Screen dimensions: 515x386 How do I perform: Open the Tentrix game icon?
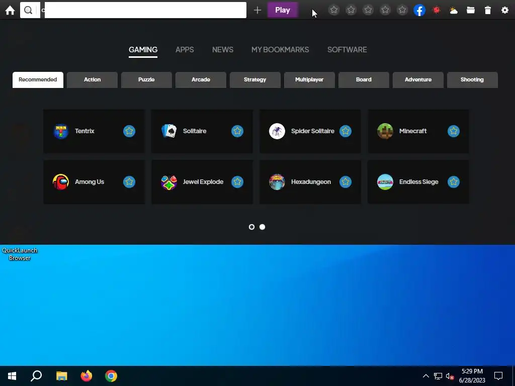click(x=61, y=131)
